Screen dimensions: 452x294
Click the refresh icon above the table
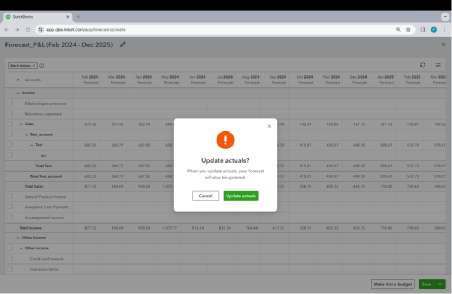click(x=423, y=65)
